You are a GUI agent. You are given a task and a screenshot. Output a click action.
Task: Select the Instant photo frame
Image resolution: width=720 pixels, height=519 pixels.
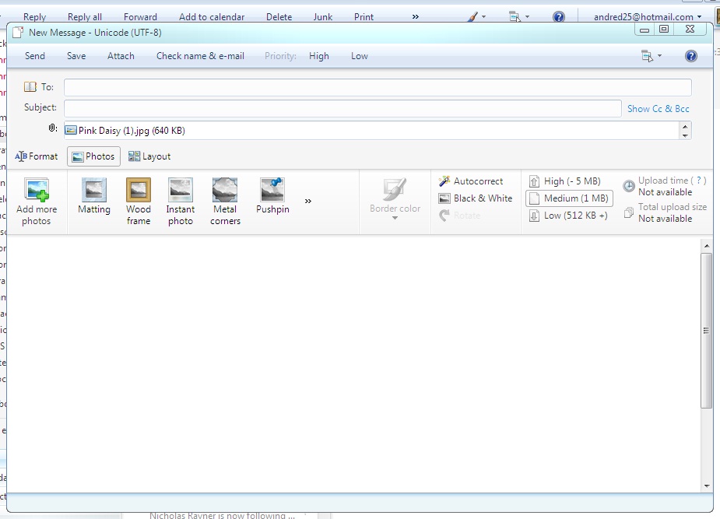coord(180,202)
